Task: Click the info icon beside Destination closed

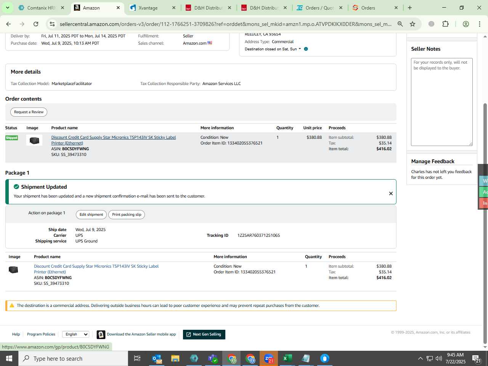Action: tap(306, 49)
